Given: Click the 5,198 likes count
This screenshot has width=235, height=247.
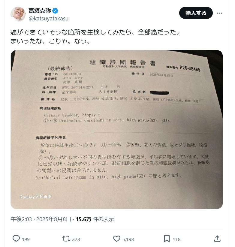Looking at the screenshot, I should pos(128,239).
